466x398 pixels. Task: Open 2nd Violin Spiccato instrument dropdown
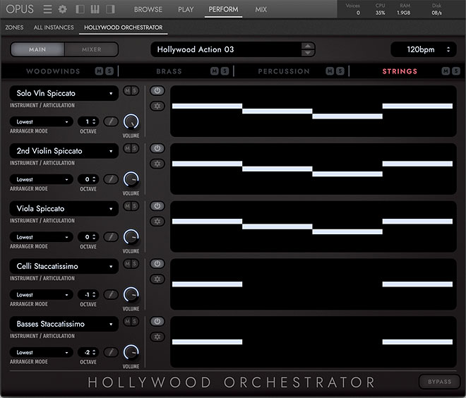64,151
